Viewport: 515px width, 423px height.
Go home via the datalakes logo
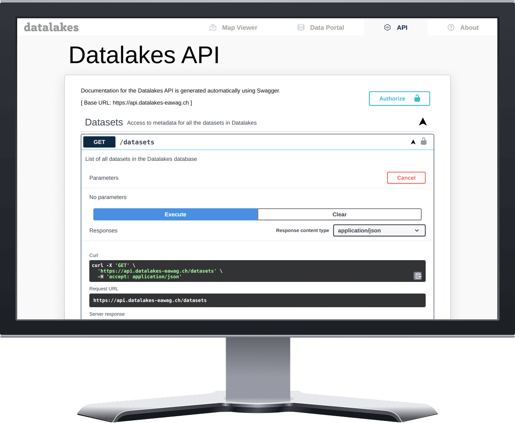tap(51, 27)
